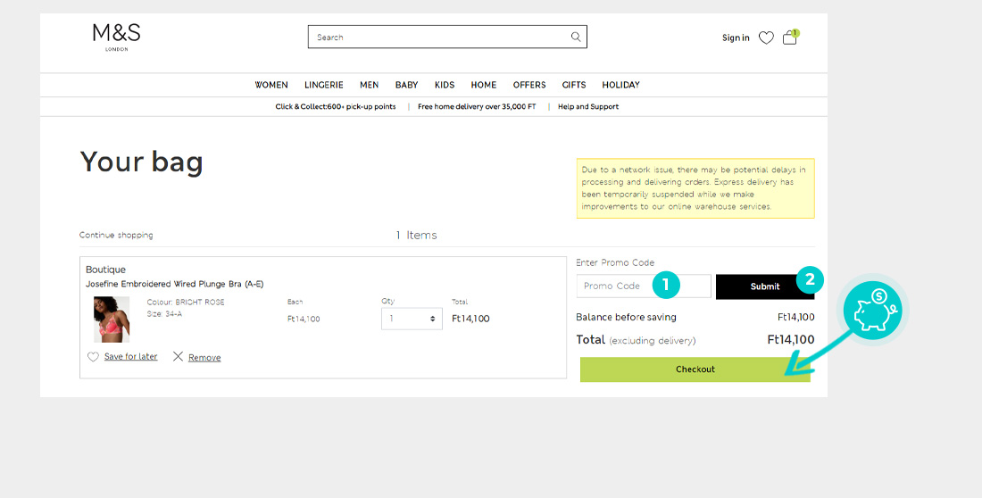Click Continue shopping link
The width and height of the screenshot is (982, 498).
(x=116, y=236)
